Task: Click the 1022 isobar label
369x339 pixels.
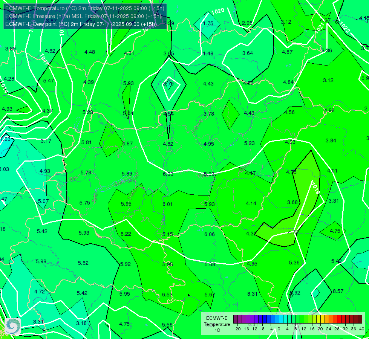Action: point(345,27)
